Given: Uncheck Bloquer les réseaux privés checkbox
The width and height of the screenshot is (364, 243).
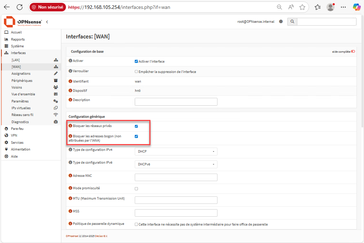Looking at the screenshot, I should tap(136, 126).
